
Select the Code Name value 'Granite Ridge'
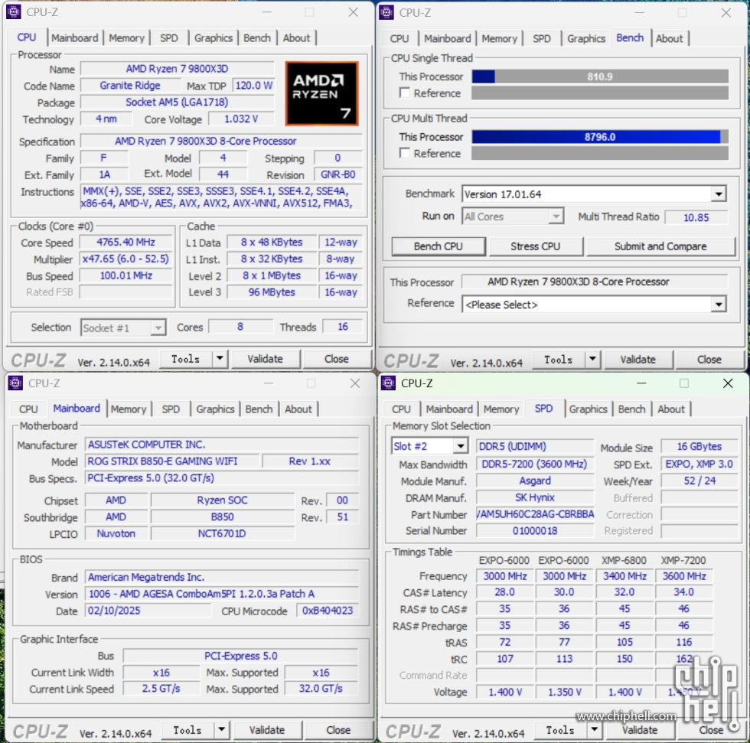[130, 86]
